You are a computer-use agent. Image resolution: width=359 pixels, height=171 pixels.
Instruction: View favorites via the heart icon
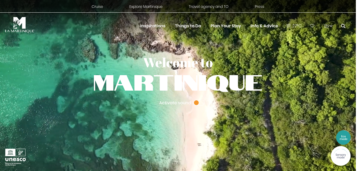point(312,26)
